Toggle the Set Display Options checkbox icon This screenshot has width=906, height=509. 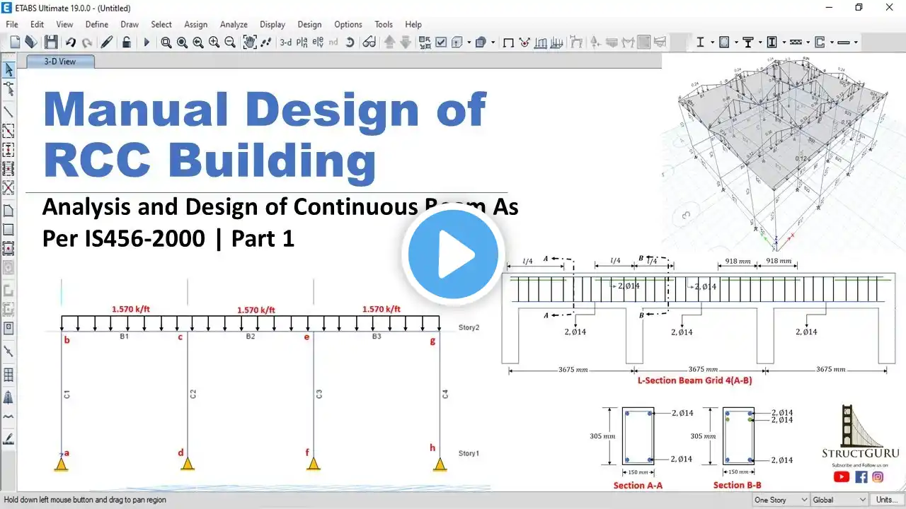click(x=441, y=42)
